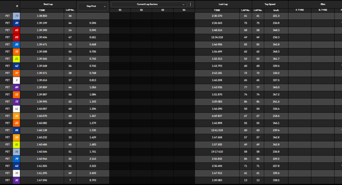Click the orange rider 12 badge
The image size is (342, 185).
click(x=16, y=94)
